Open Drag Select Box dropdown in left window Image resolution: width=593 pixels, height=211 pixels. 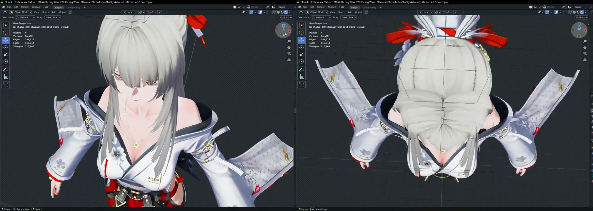pyautogui.click(x=53, y=18)
